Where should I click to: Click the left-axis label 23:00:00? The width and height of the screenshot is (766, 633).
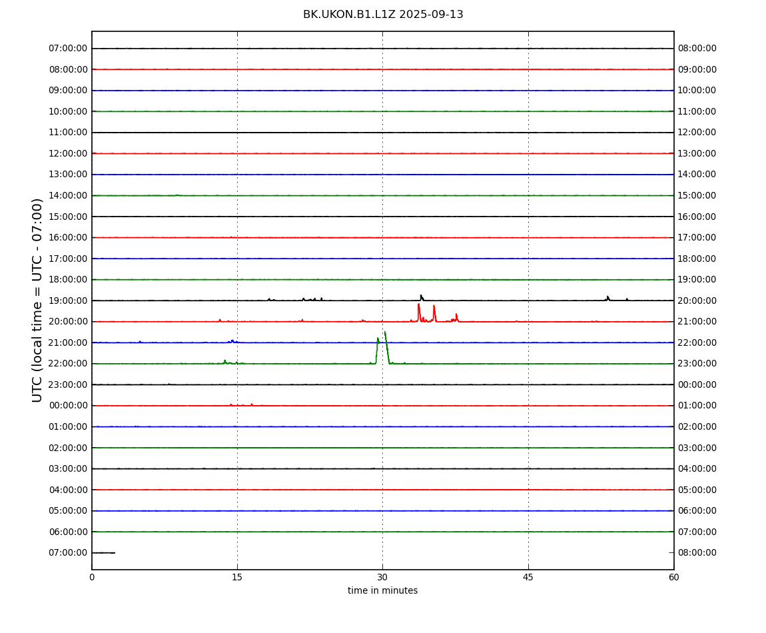click(68, 384)
